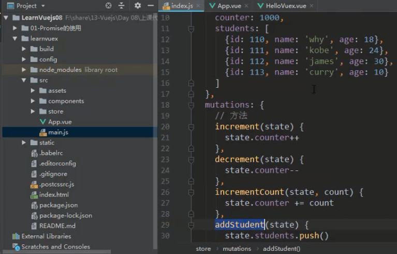Viewport: 397px width, 254px height.
Task: Fold the increment method at line 20
Action: point(191,126)
